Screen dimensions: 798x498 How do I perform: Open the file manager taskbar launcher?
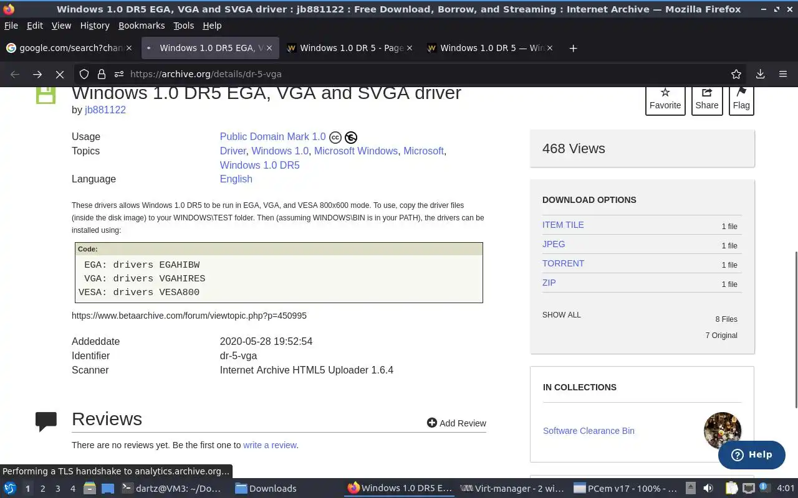[x=89, y=489]
